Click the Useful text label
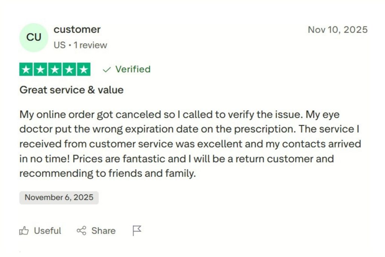Viewport: 385px width, 257px height. pos(48,231)
